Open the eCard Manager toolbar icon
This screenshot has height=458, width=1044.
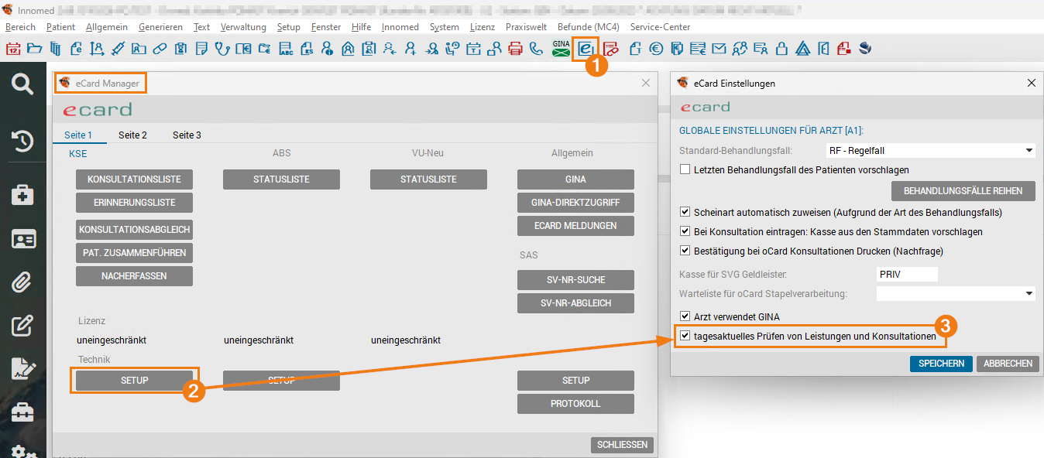(x=586, y=49)
